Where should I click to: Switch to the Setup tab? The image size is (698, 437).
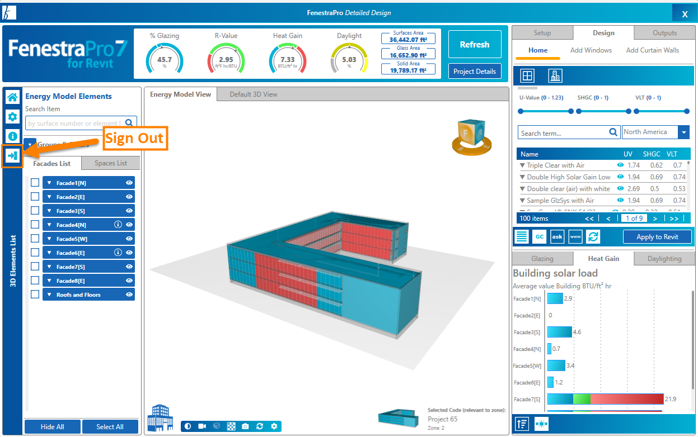coord(542,33)
